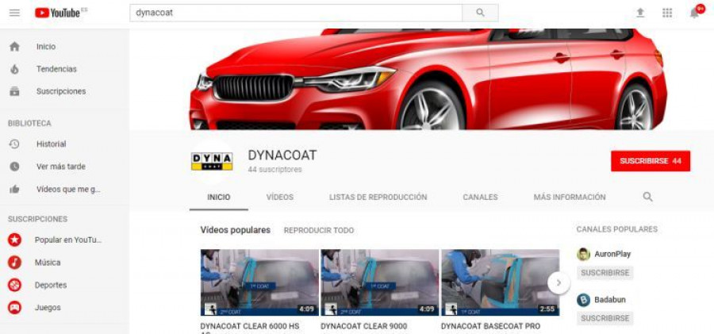Click the liked videos thumbs-up icon
The height and width of the screenshot is (334, 714).
(14, 189)
